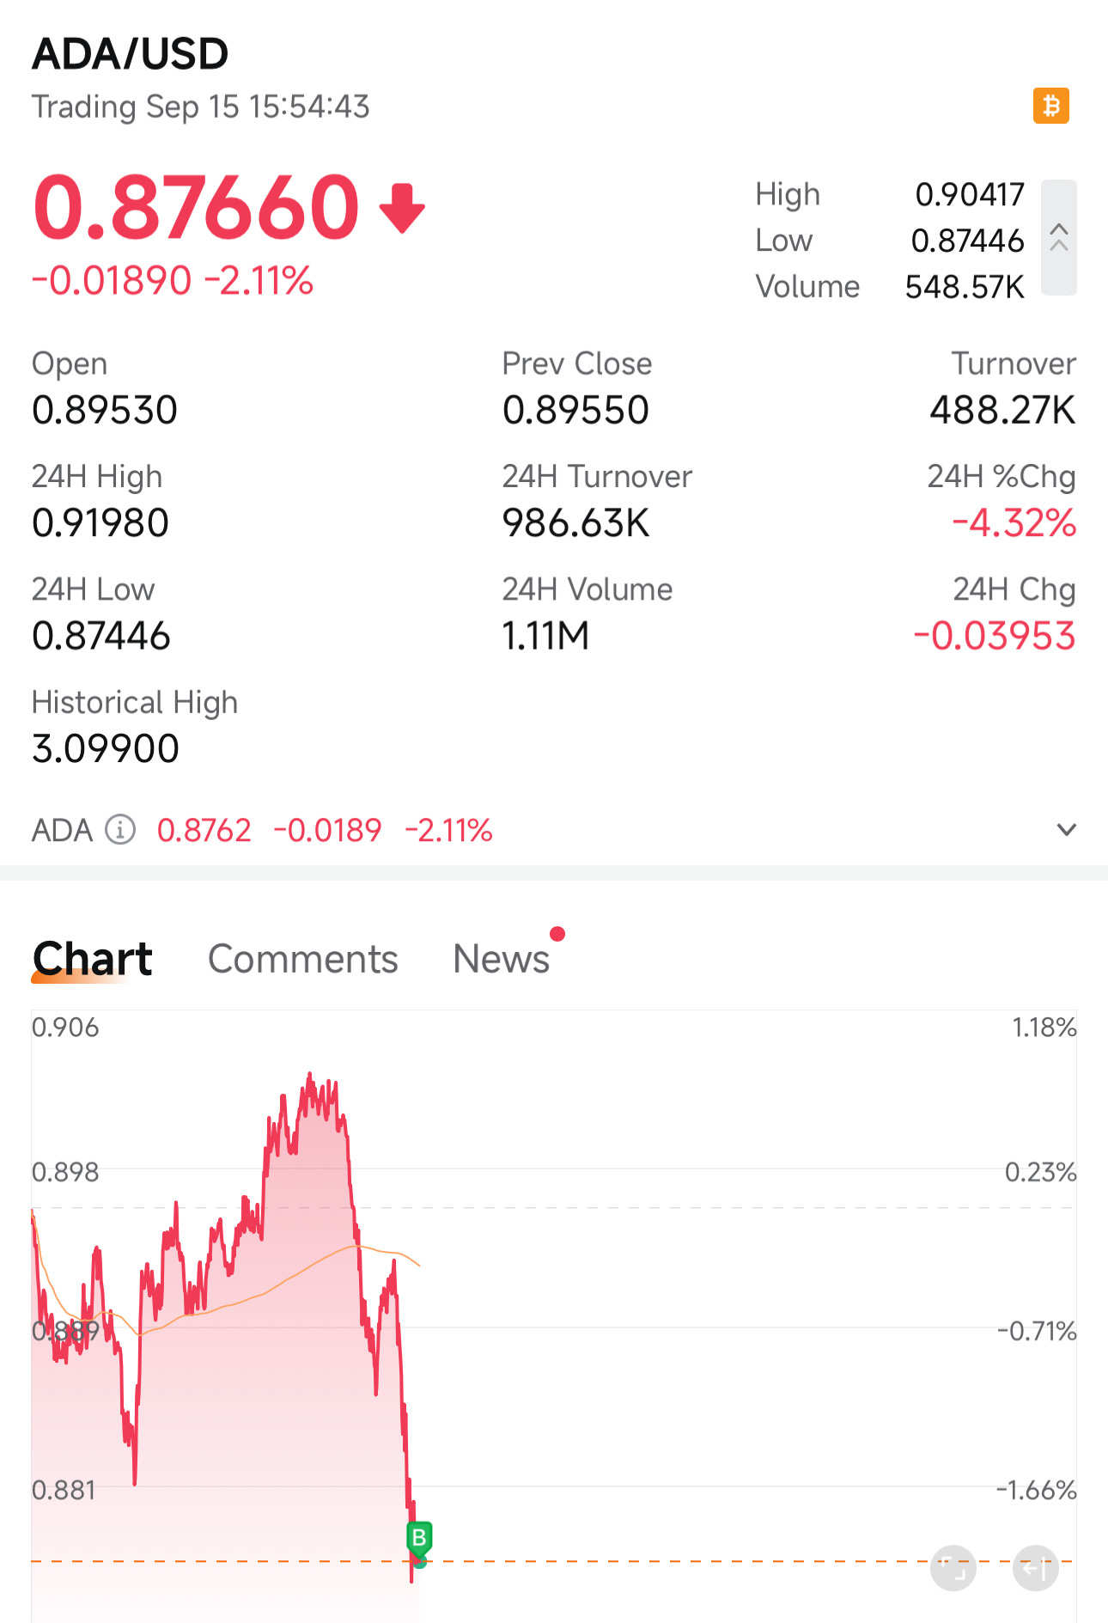1108x1623 pixels.
Task: Tap the green B buy marker on chart
Action: [419, 1537]
